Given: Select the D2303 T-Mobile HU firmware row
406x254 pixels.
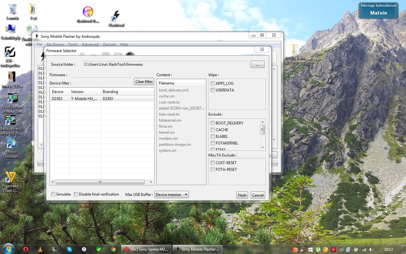Looking at the screenshot, I should click(102, 99).
